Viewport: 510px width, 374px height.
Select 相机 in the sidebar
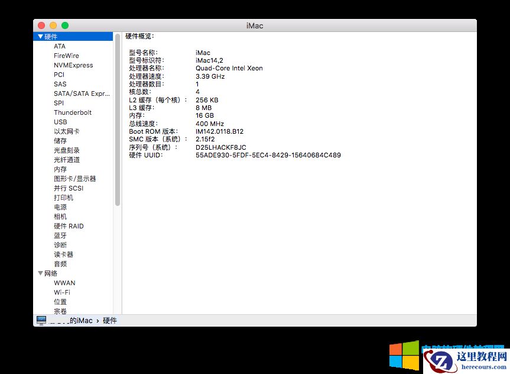[60, 217]
